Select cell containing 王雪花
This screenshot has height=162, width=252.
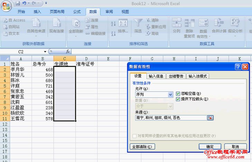pos(21,119)
